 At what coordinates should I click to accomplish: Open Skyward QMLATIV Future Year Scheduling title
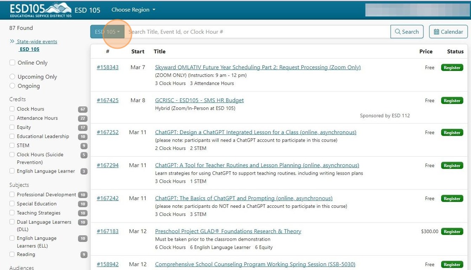point(258,67)
